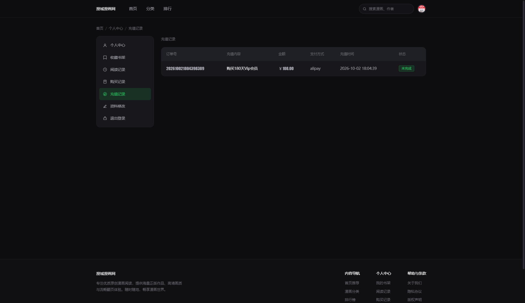
Task: Click the lock icon beside 退出登录
Action: (105, 118)
